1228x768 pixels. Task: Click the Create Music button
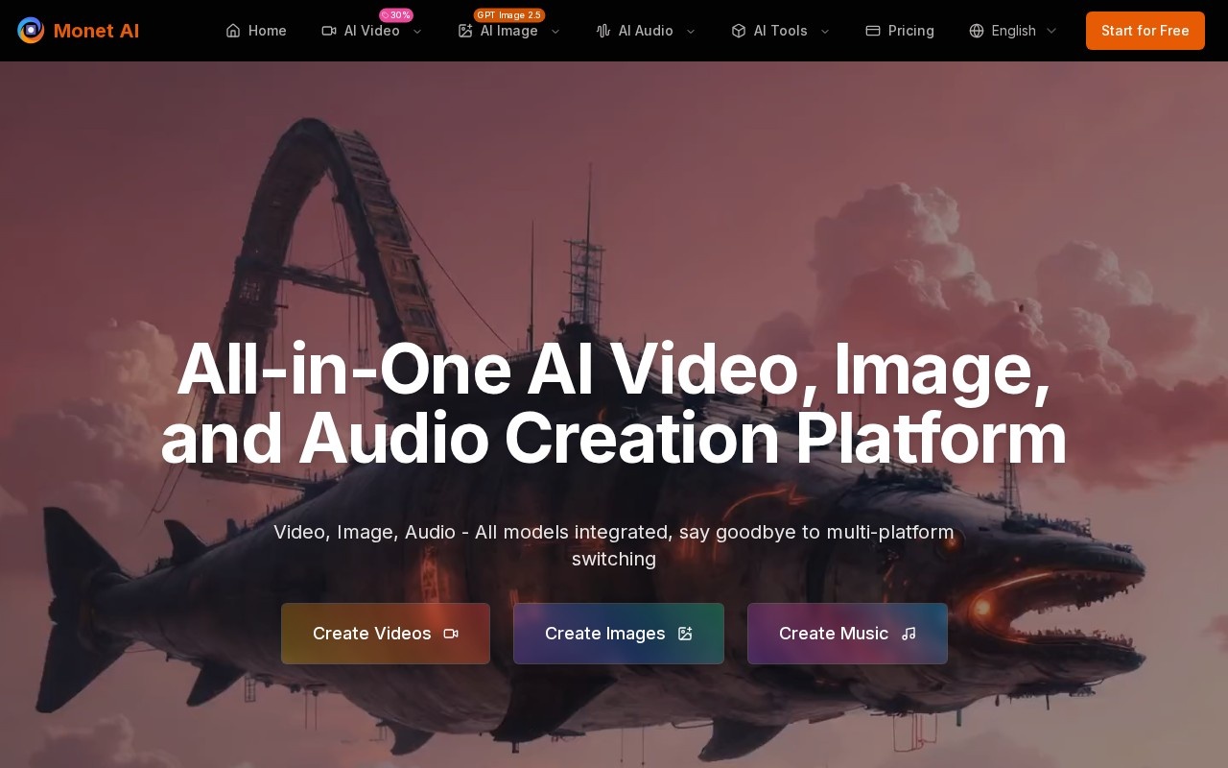click(x=847, y=634)
